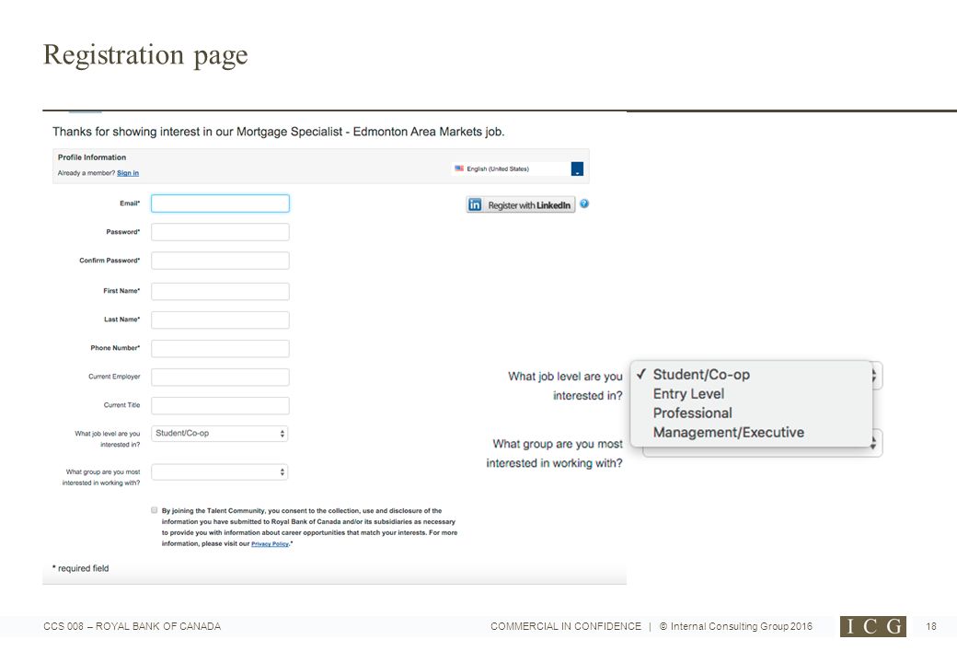Screen dimensions: 957x663
Task: Click the 'Registration page' slide title
Action: [x=145, y=55]
